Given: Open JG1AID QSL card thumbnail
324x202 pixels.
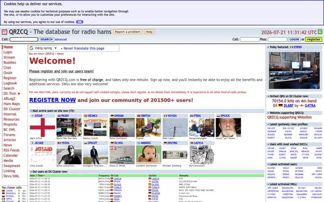Looking at the screenshot, I should [x=42, y=155].
